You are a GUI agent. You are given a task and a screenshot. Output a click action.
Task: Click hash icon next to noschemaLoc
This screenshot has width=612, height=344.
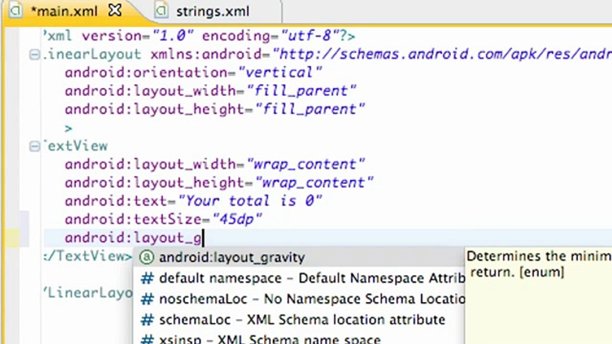pyautogui.click(x=147, y=299)
